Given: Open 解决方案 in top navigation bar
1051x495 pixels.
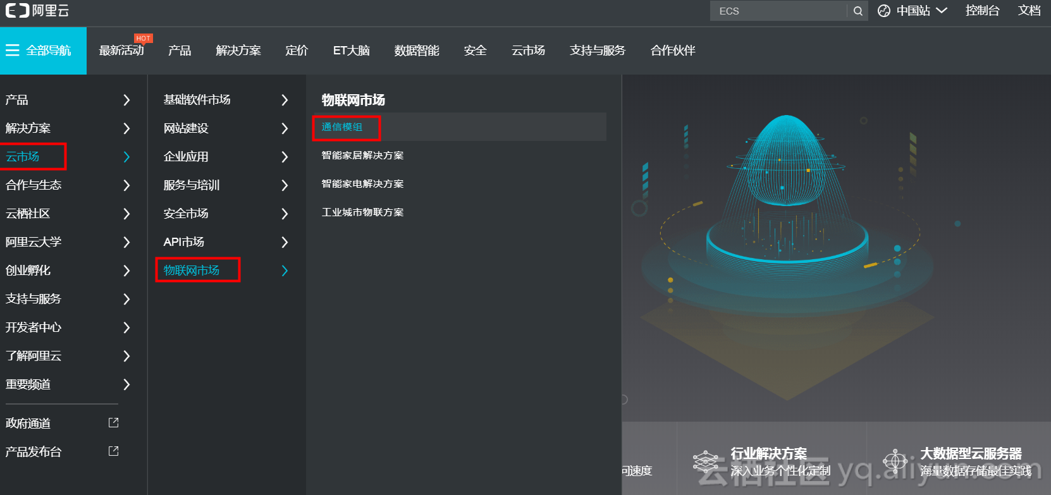Looking at the screenshot, I should 238,51.
